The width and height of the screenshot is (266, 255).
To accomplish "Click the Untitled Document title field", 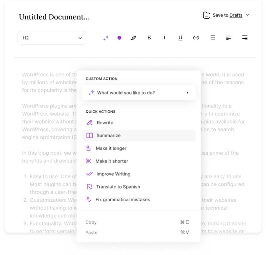I will click(54, 17).
